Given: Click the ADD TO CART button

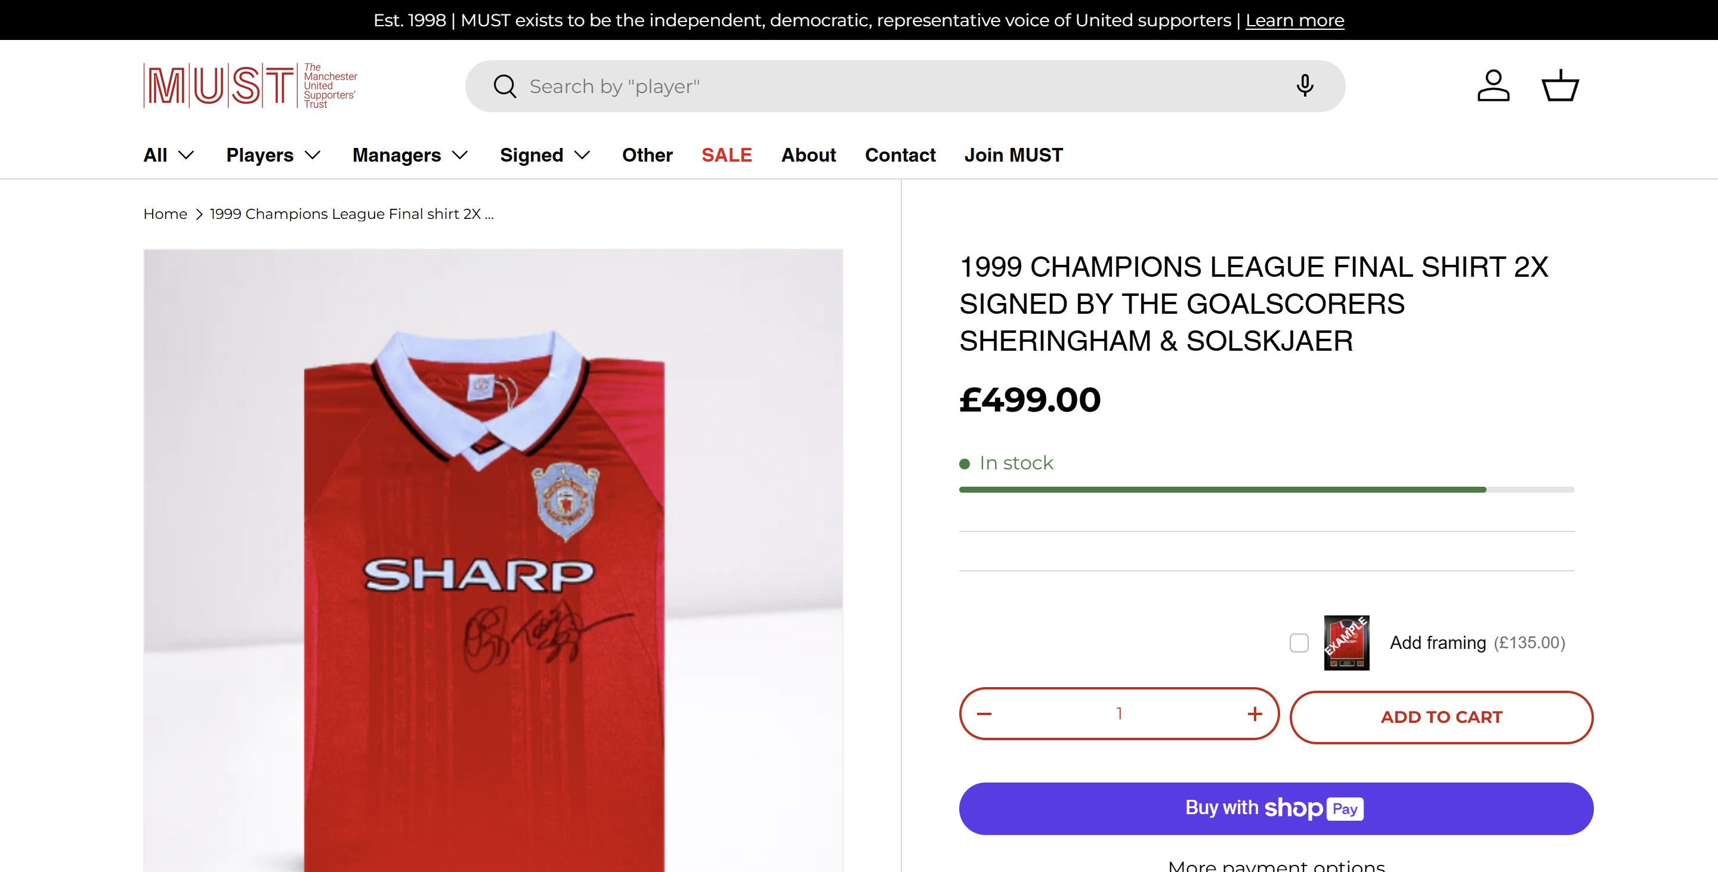Looking at the screenshot, I should coord(1441,718).
